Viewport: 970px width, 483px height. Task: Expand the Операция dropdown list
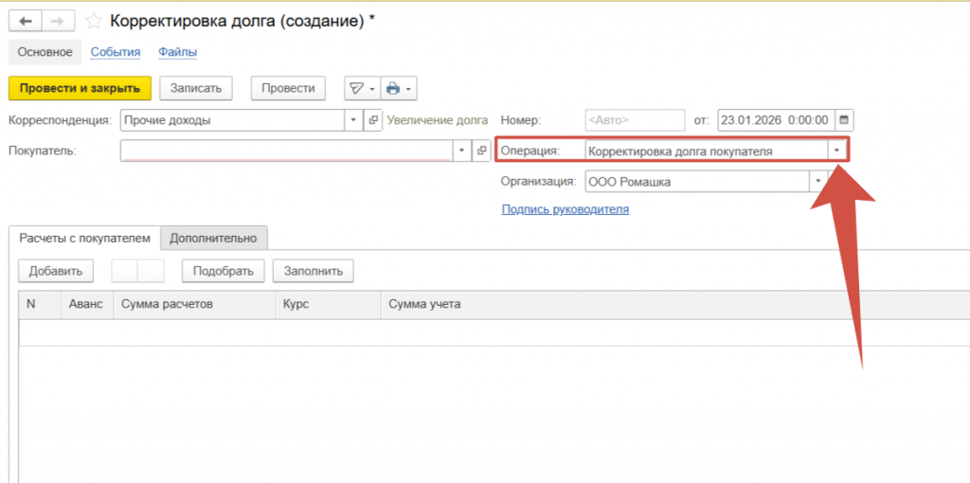(x=836, y=151)
